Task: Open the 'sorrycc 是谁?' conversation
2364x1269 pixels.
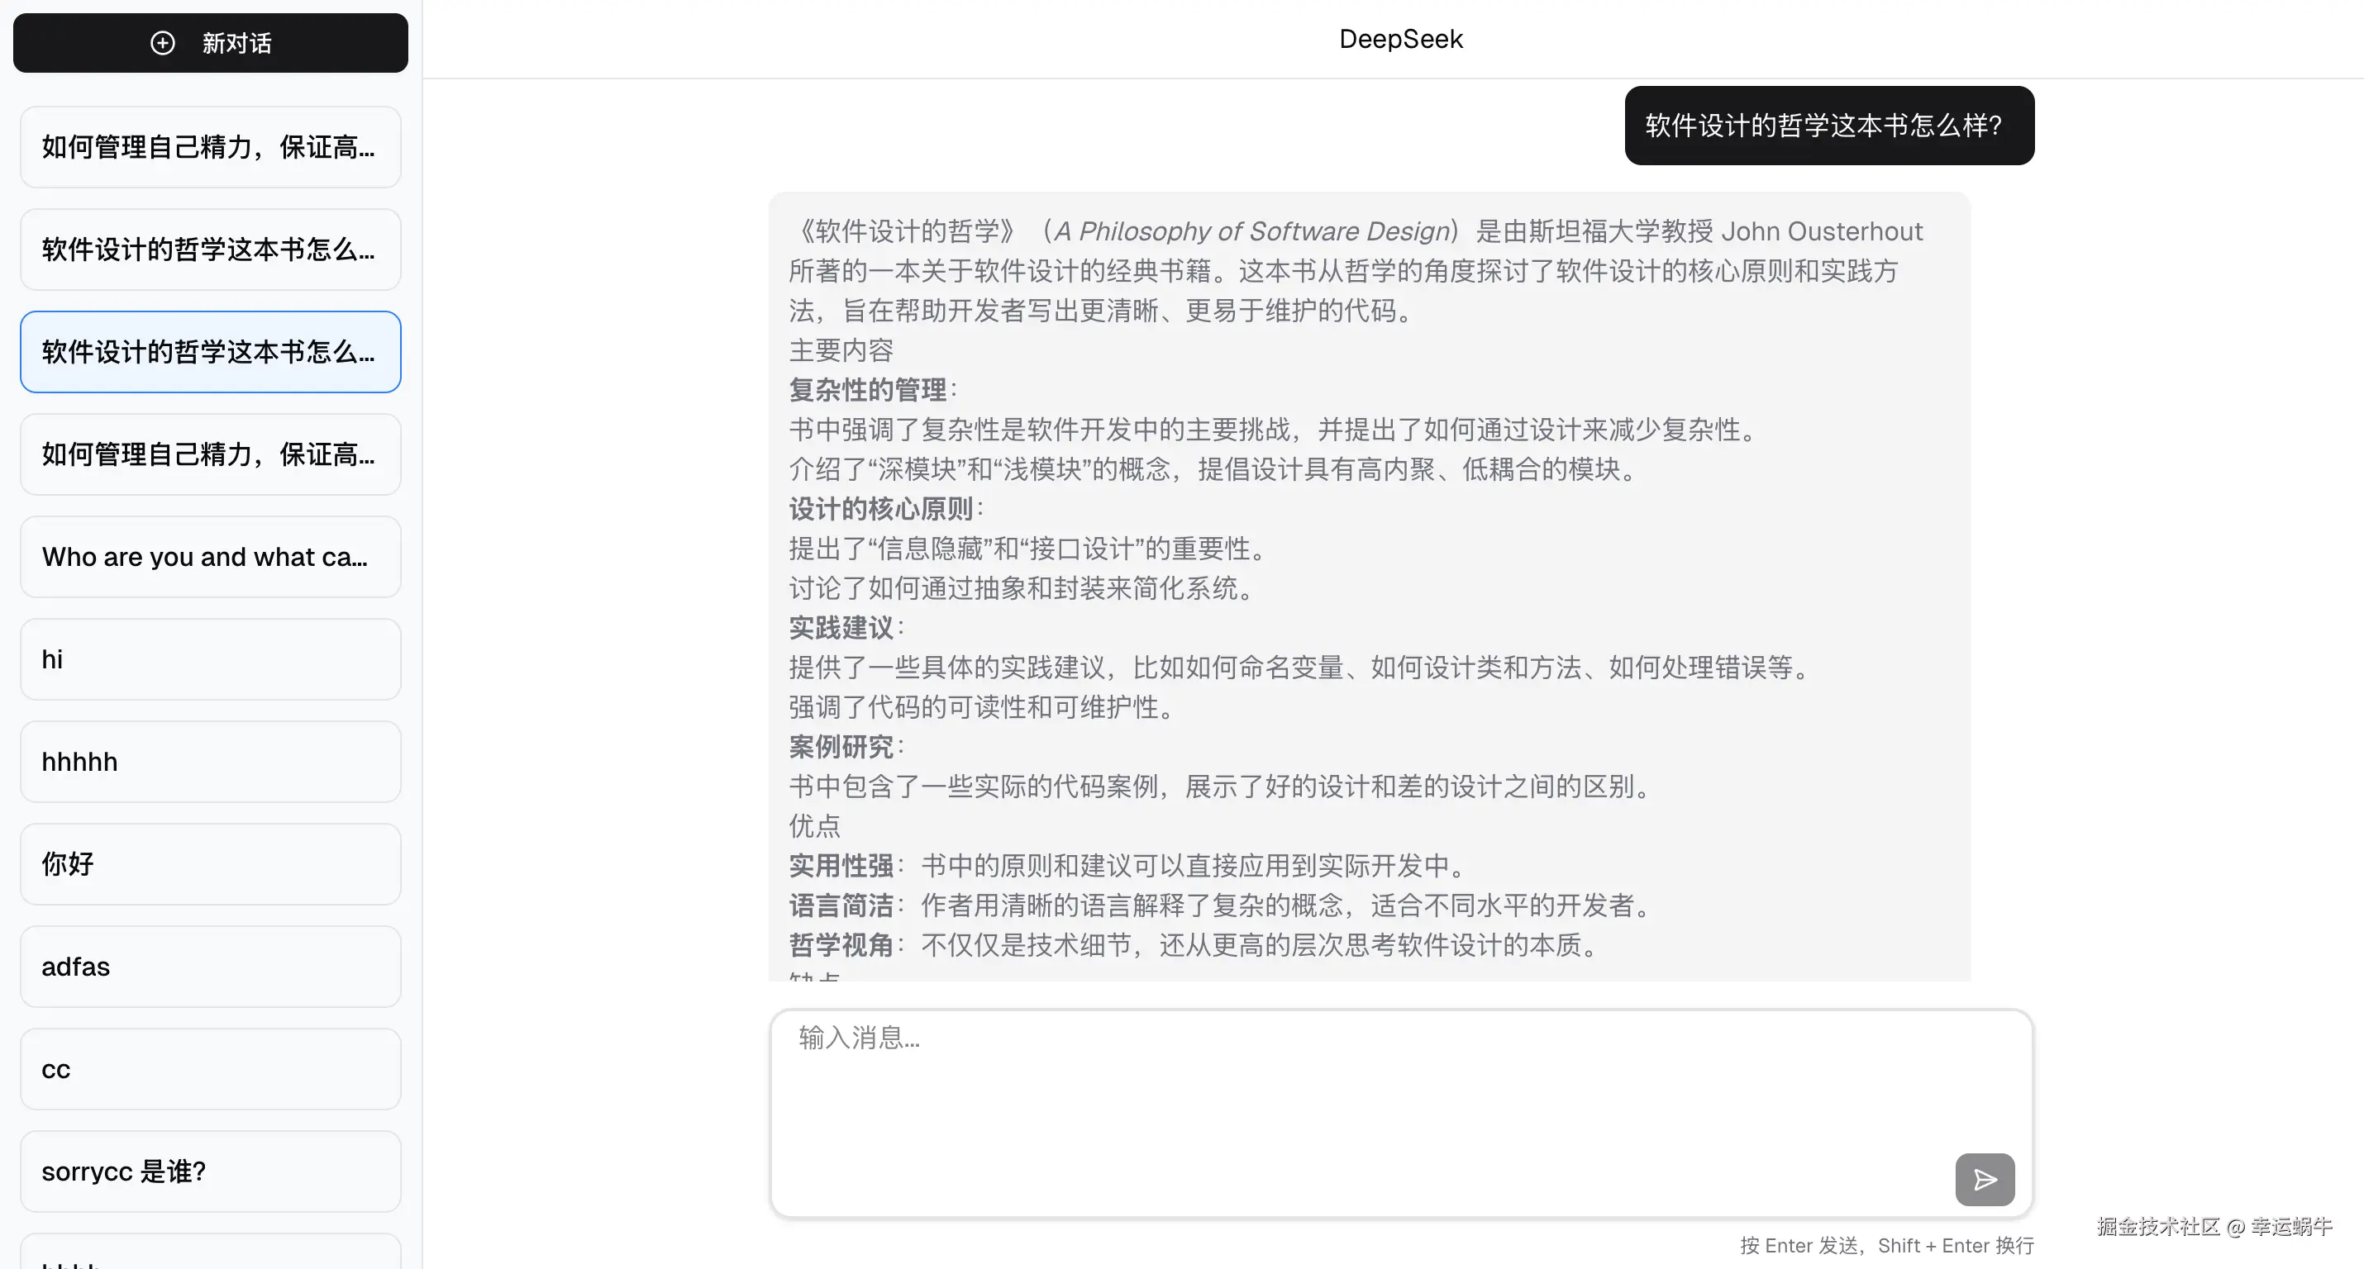Action: [210, 1172]
